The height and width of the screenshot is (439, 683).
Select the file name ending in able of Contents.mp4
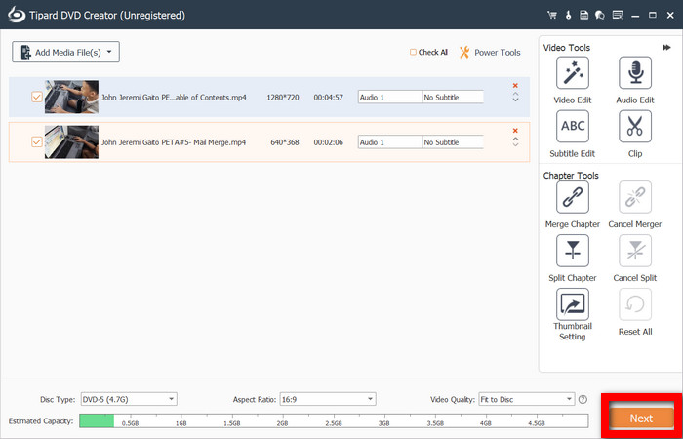pyautogui.click(x=174, y=98)
